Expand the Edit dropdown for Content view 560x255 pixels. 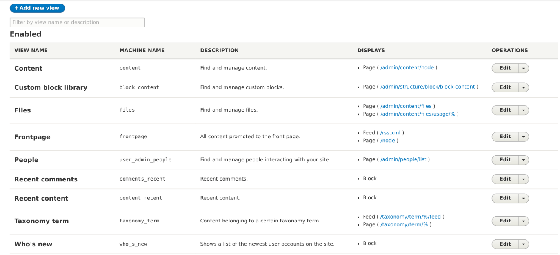(524, 68)
